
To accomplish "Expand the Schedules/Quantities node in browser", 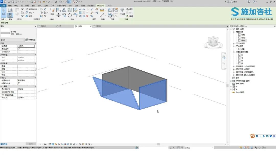I will [231, 81].
